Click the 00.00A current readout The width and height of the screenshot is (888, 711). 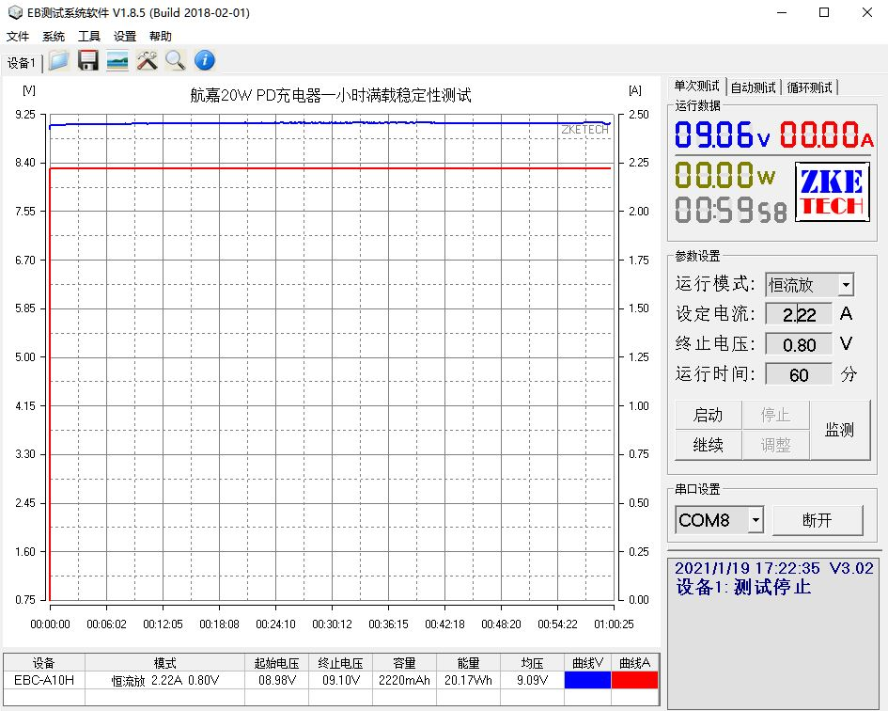(826, 134)
